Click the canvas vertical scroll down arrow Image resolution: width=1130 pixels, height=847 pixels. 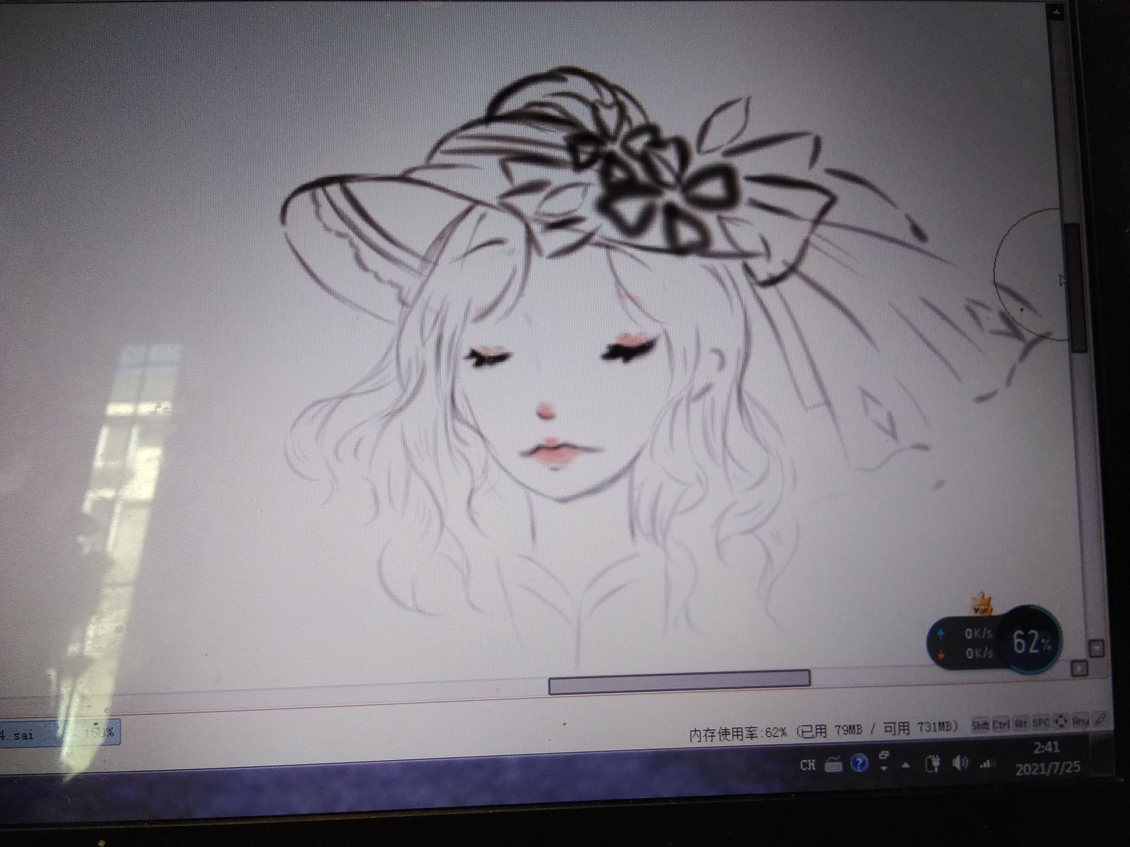tap(1096, 649)
